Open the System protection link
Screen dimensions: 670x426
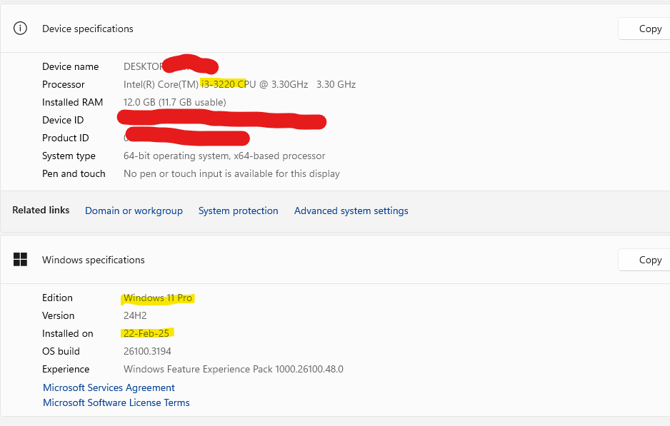pyautogui.click(x=238, y=211)
